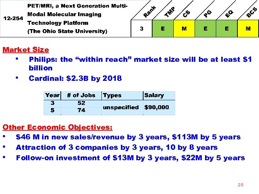Screen dimensions: 259x194
Task: Click 'Other Economic Objectives:' heading
Action: (58, 127)
